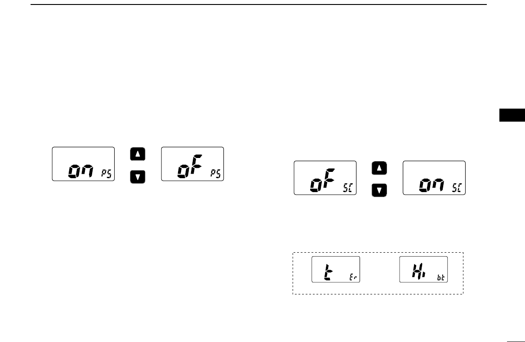Select the LCD display showing 'oF PS'
Screen dimensions: 525x342
tap(192, 164)
